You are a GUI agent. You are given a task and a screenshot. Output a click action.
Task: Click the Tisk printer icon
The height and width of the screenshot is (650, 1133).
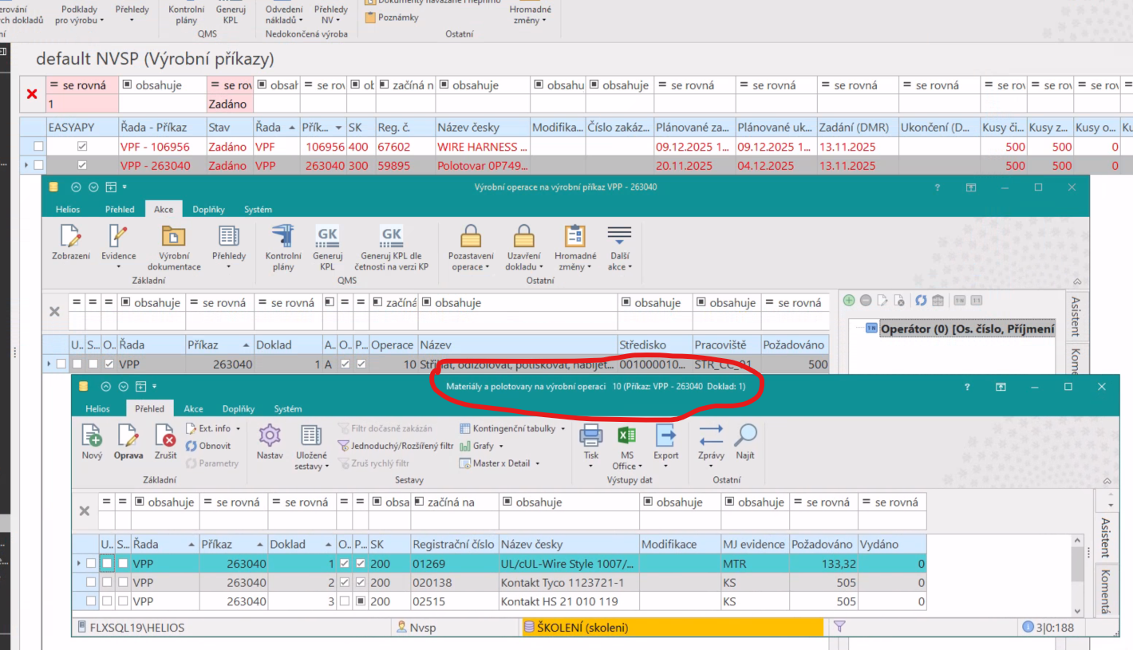(590, 435)
